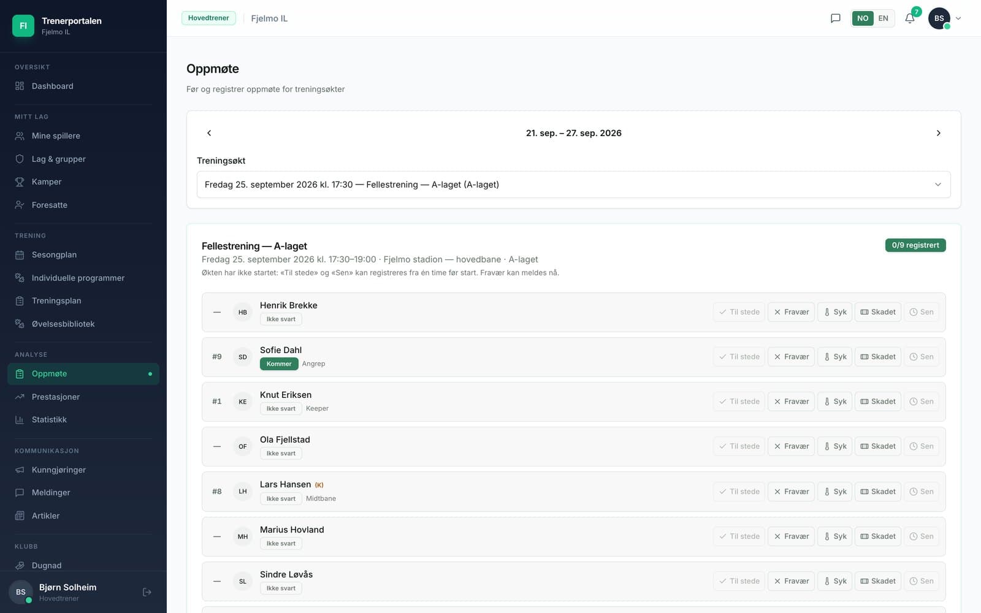Click the logout icon beside Bjørn Solheim
981x613 pixels.
point(147,592)
